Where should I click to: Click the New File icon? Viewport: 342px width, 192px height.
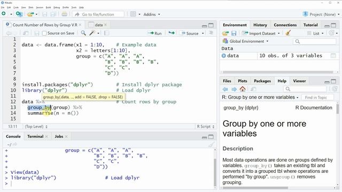(x=4, y=14)
